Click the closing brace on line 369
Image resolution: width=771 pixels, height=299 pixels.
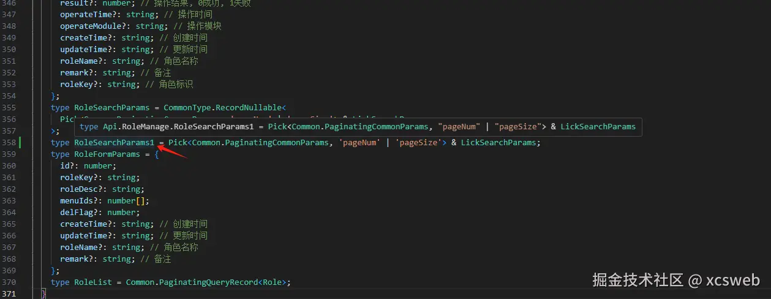point(53,270)
